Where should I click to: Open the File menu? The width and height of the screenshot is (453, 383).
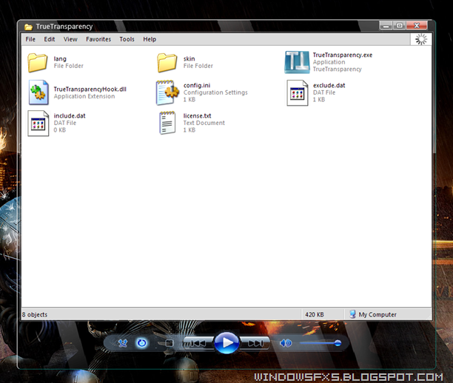click(x=30, y=39)
